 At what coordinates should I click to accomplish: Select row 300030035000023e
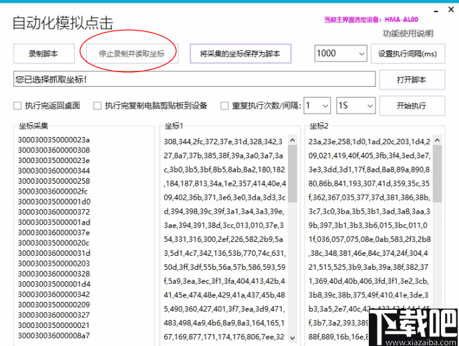click(54, 160)
